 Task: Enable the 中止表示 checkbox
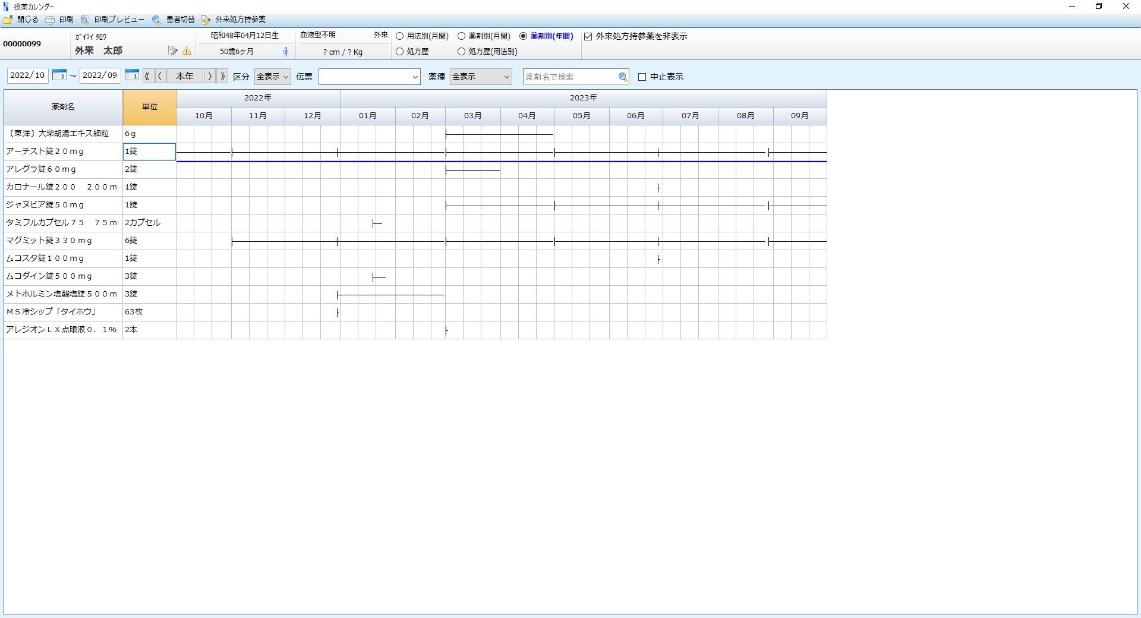tap(642, 77)
